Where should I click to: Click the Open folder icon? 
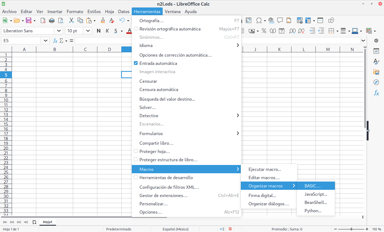pos(17,20)
